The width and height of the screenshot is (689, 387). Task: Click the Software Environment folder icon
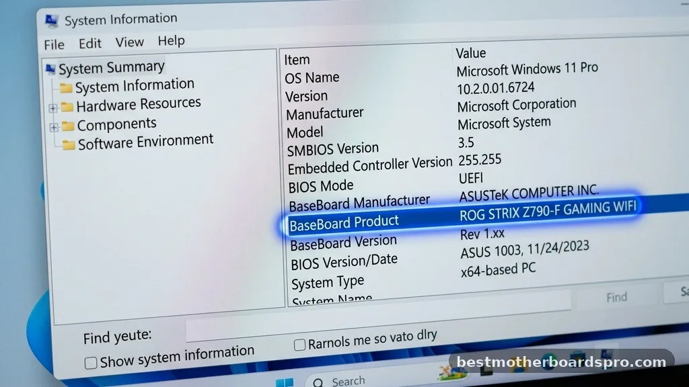[69, 145]
